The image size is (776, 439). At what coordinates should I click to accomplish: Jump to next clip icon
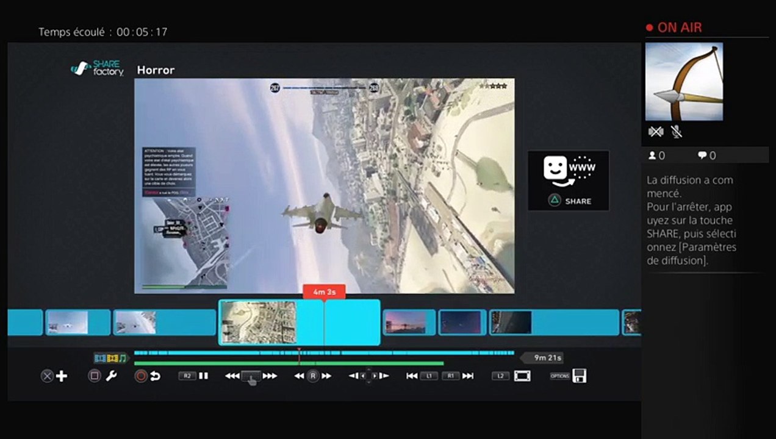pos(468,376)
